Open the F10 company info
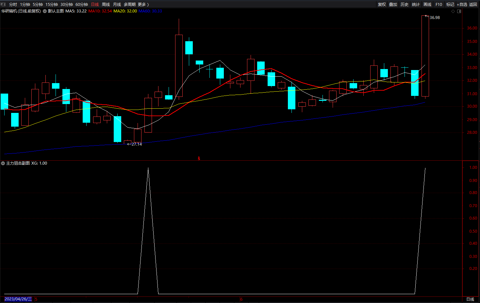Screen dimensions: 480x303 (x=439, y=4)
